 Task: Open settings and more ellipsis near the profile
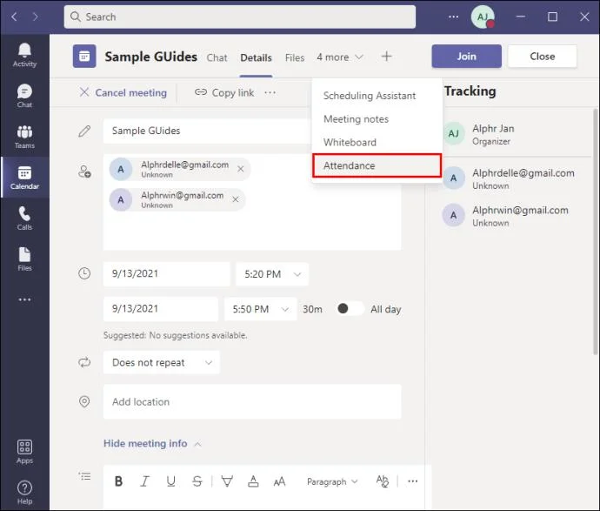453,17
